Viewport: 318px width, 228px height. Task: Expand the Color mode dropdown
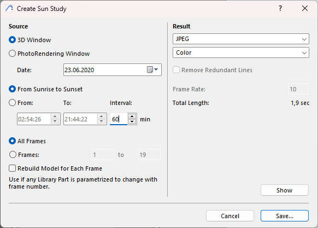pyautogui.click(x=241, y=52)
